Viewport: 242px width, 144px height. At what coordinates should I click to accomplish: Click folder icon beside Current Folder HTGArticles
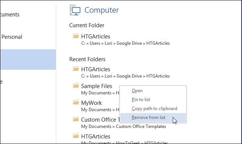click(76, 36)
